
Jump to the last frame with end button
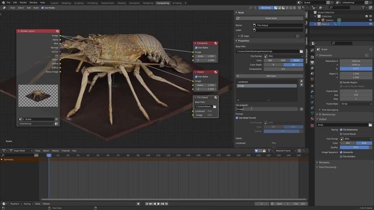tap(167, 204)
